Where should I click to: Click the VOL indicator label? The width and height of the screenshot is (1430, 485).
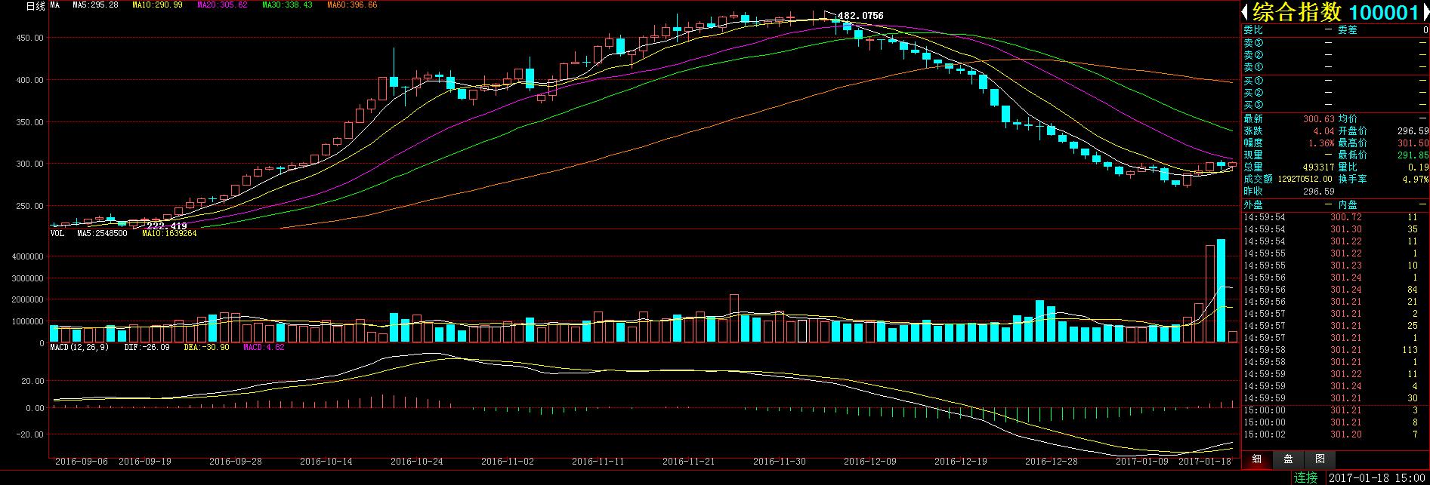pyautogui.click(x=57, y=234)
